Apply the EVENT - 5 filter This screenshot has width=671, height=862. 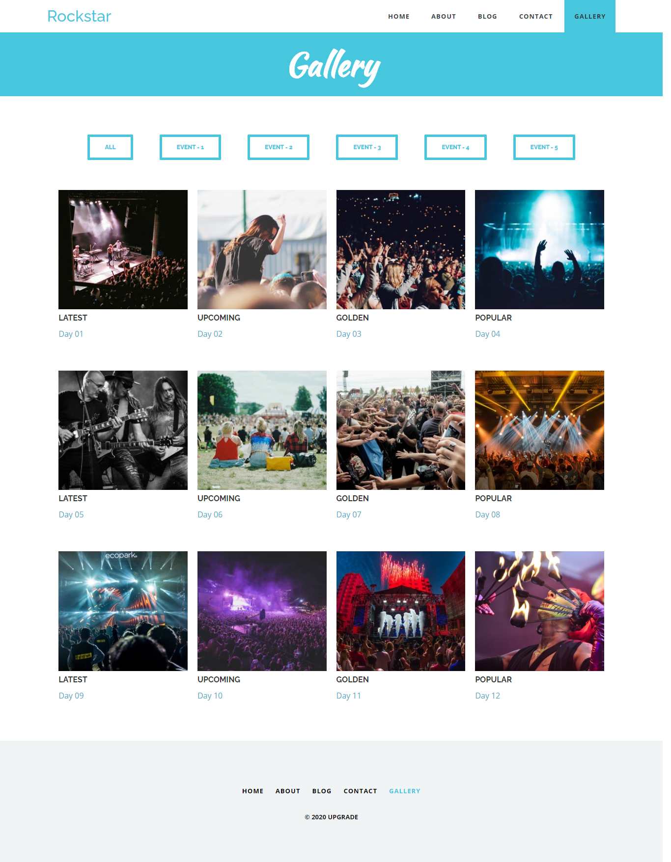point(544,147)
